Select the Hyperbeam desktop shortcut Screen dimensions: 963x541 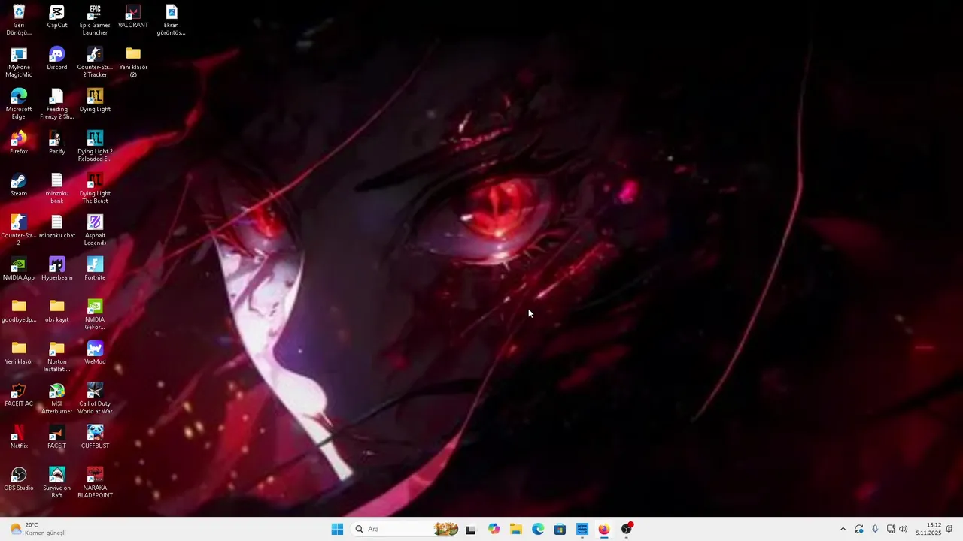pyautogui.click(x=57, y=269)
